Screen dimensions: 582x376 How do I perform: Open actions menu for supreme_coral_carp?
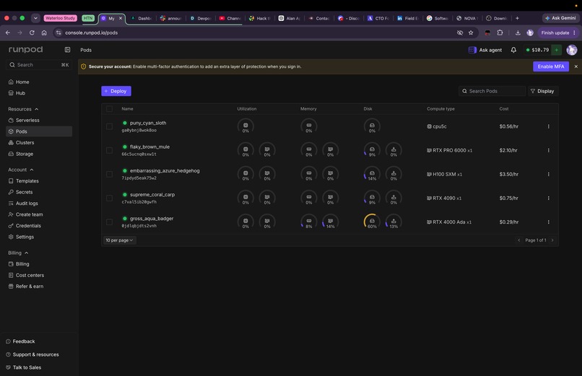coord(548,198)
